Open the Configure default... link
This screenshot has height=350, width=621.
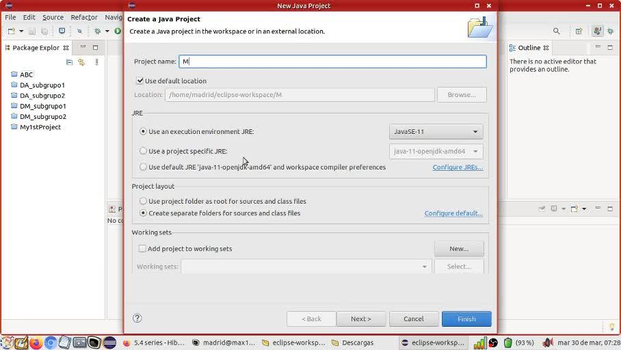coord(453,213)
